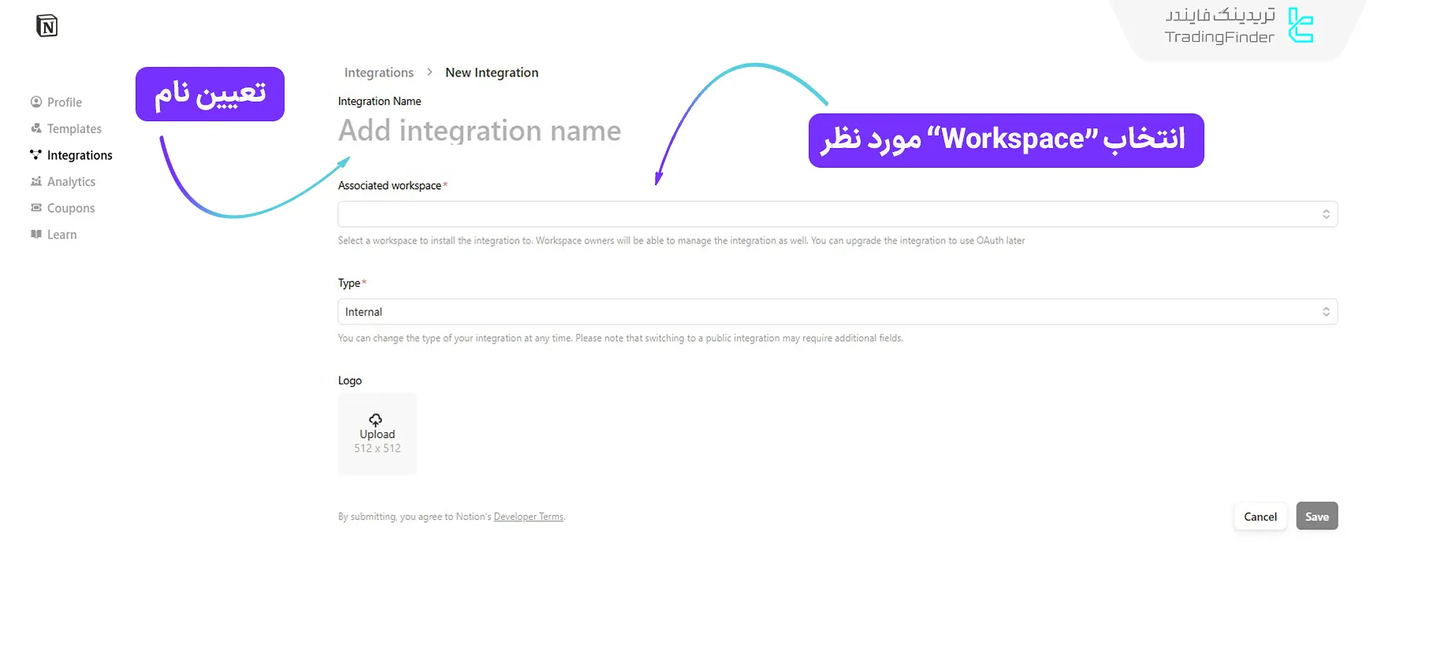Click the breadcrumb chevron separator
This screenshot has height=671, width=1444.
click(430, 72)
